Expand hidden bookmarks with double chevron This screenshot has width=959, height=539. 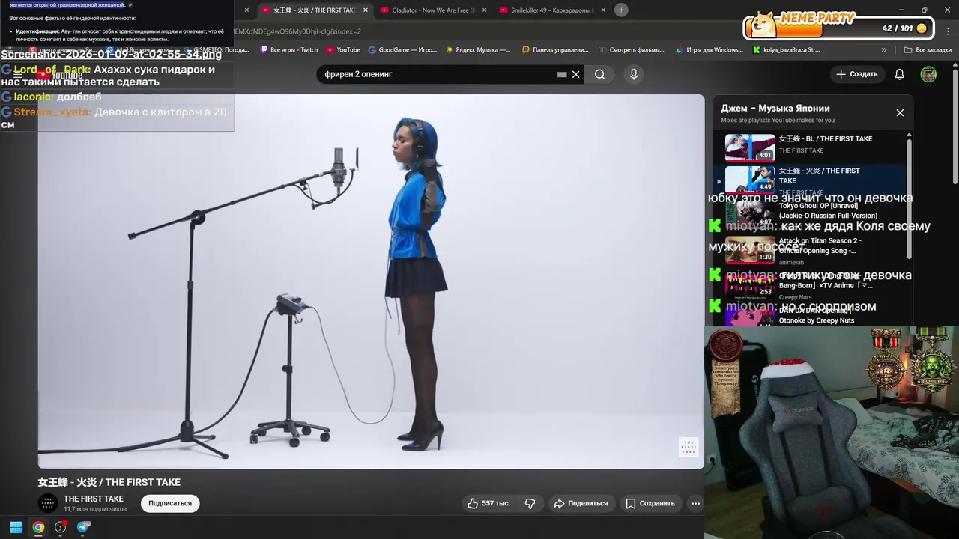click(884, 50)
